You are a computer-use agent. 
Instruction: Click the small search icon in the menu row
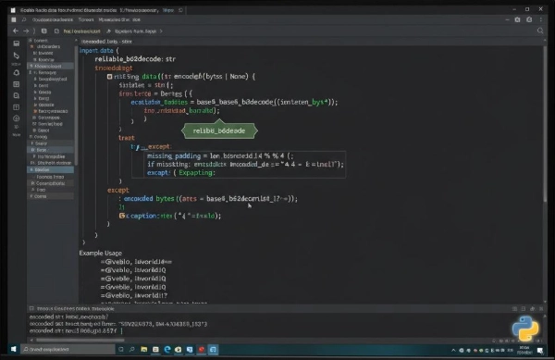point(24,19)
